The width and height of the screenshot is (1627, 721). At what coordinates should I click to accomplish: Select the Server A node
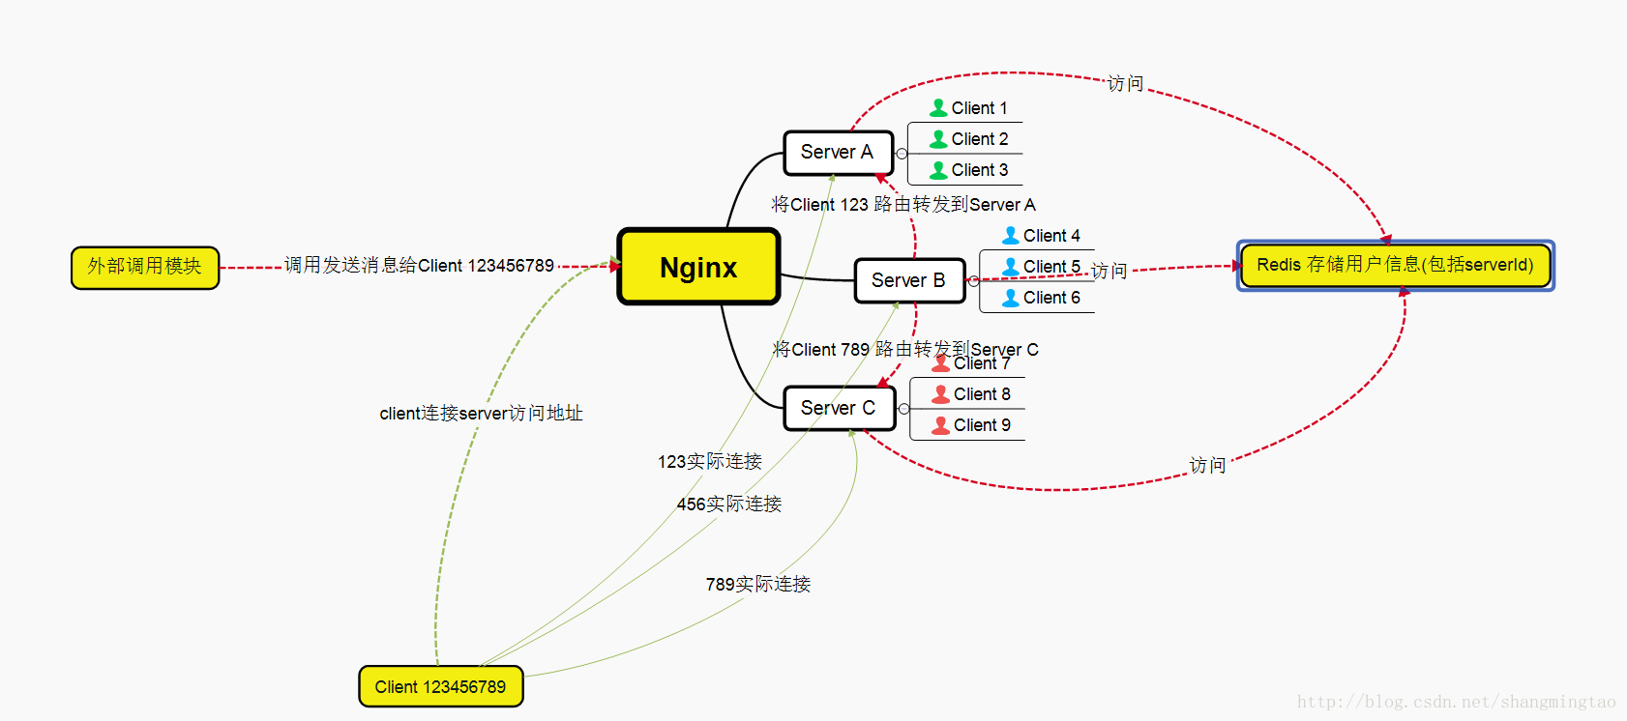coord(838,153)
